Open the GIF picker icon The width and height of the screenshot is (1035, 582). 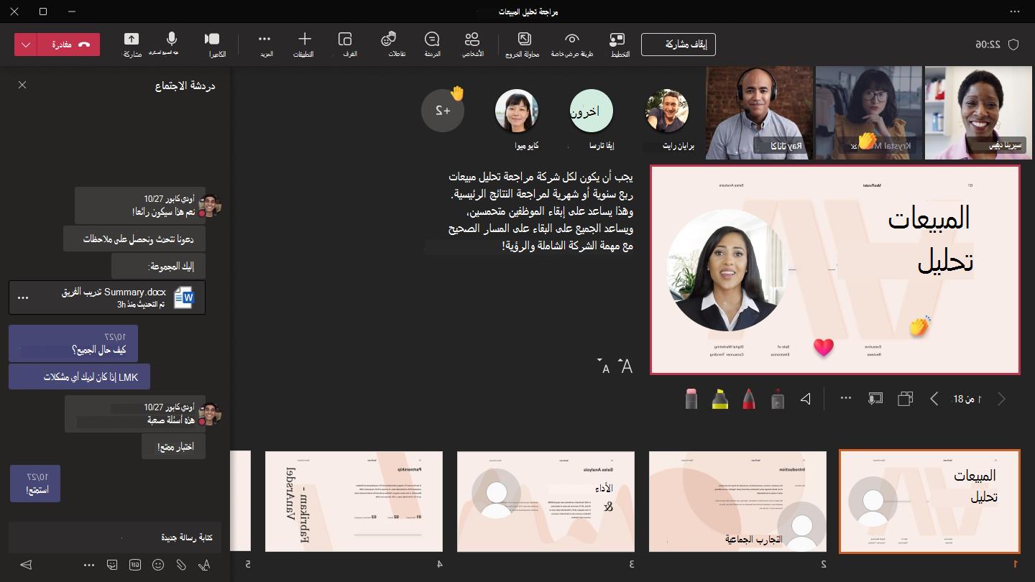pos(135,565)
